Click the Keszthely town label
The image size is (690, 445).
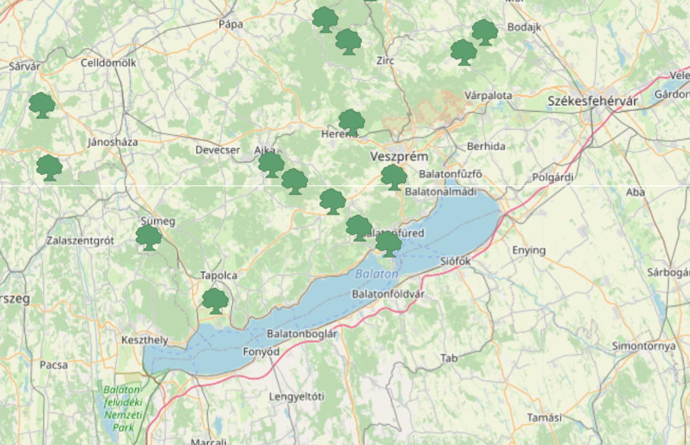[x=145, y=340]
